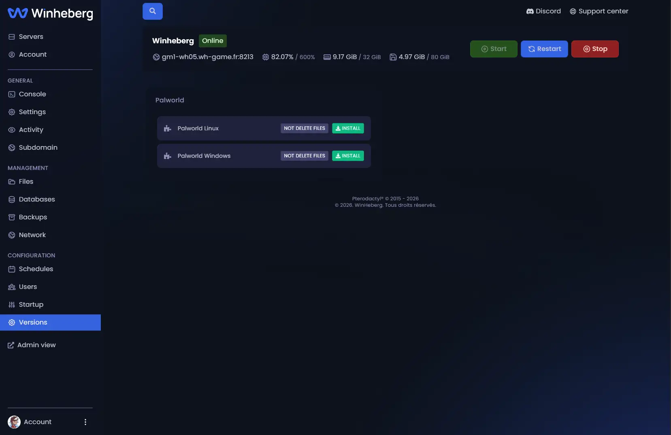
Task: Install the Palworld Windows version
Action: click(x=348, y=156)
